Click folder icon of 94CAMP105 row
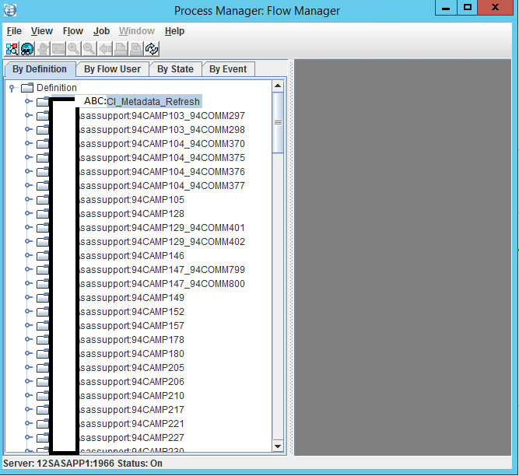The image size is (519, 476). (x=42, y=200)
